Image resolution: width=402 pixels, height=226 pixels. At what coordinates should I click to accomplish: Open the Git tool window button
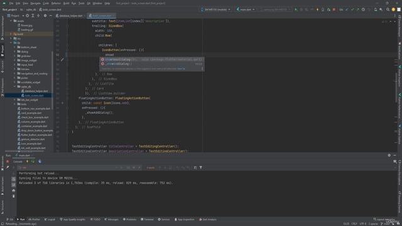[x=10, y=219]
